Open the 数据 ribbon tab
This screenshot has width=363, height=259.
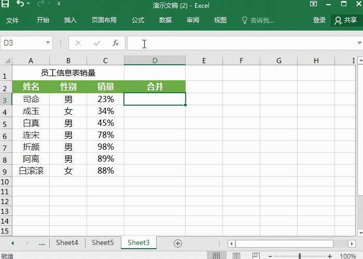point(165,20)
